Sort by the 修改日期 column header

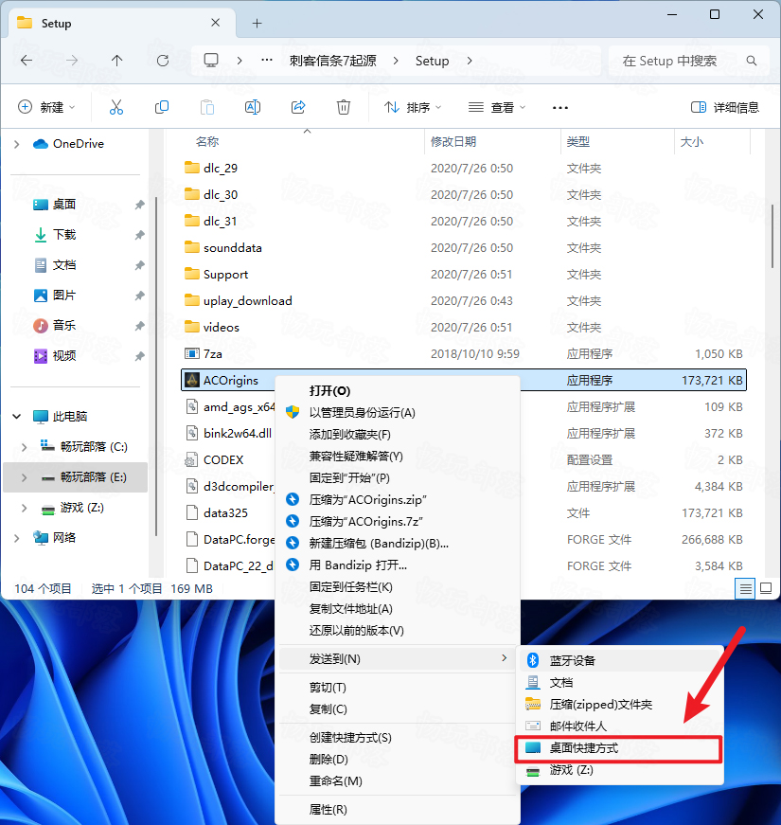(453, 141)
